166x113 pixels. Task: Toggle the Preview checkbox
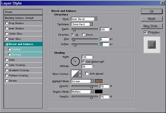[145, 32]
